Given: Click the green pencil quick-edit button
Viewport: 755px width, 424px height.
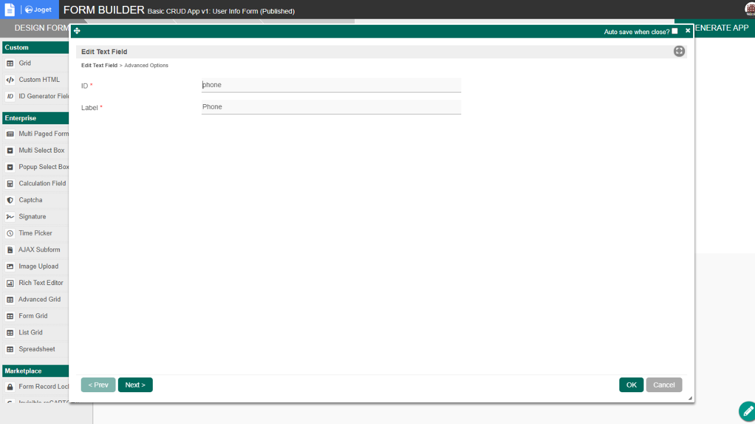Looking at the screenshot, I should pos(747,410).
